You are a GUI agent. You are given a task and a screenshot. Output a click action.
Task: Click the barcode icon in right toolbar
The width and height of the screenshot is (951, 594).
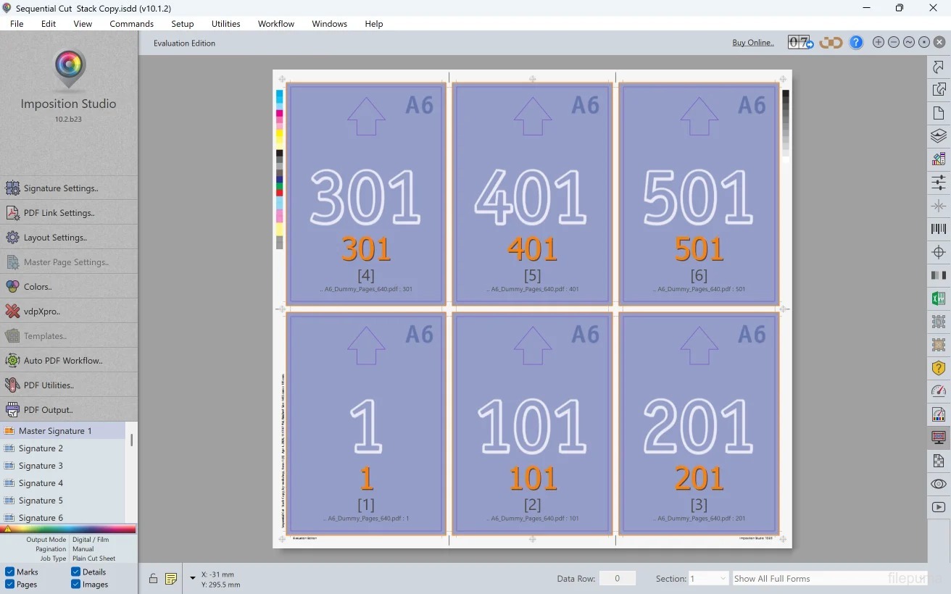coord(939,229)
